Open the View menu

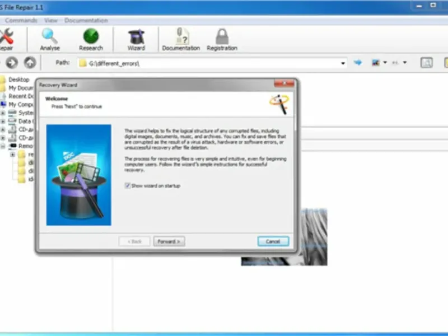[x=51, y=20]
